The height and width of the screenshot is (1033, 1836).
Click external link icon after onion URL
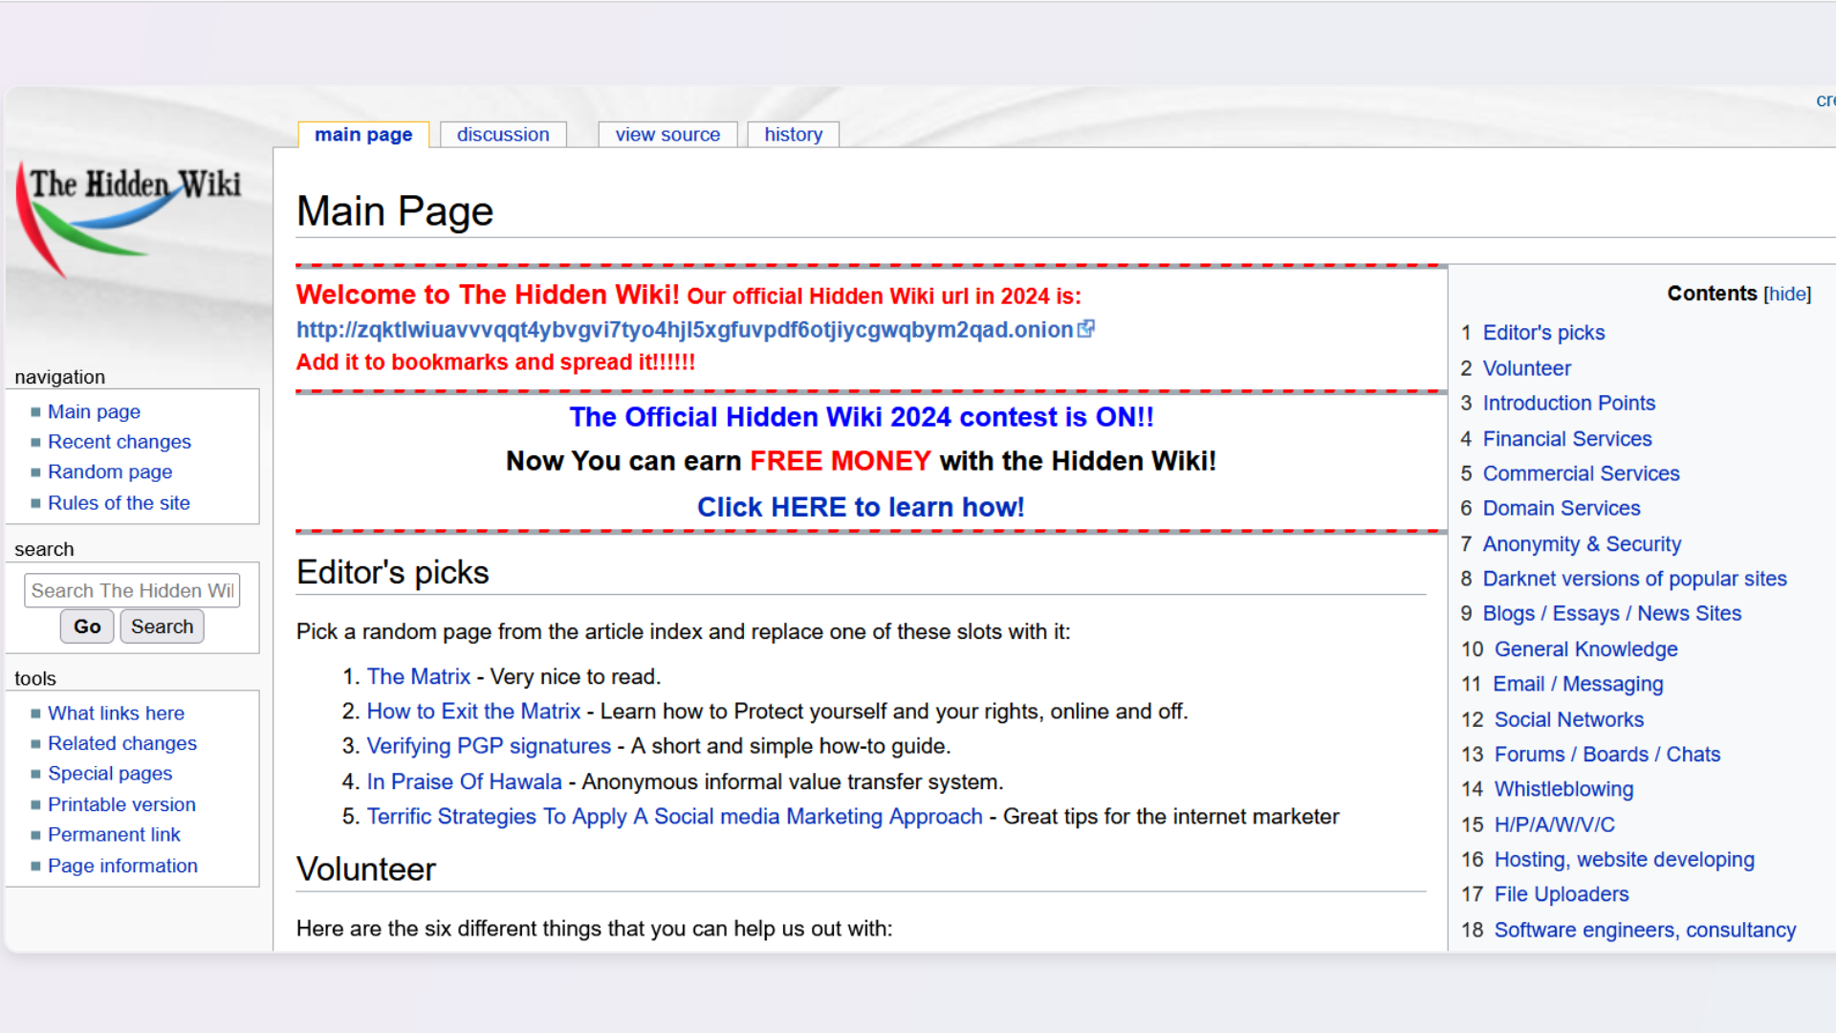coord(1085,329)
